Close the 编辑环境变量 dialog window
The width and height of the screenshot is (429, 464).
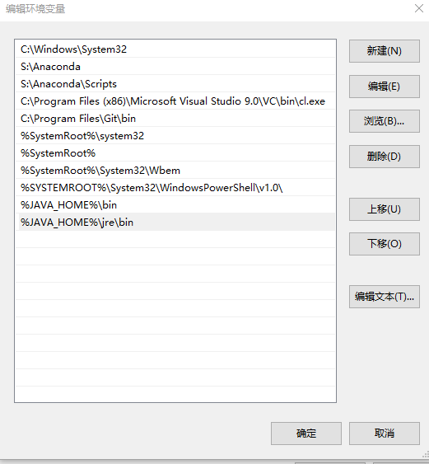point(419,8)
